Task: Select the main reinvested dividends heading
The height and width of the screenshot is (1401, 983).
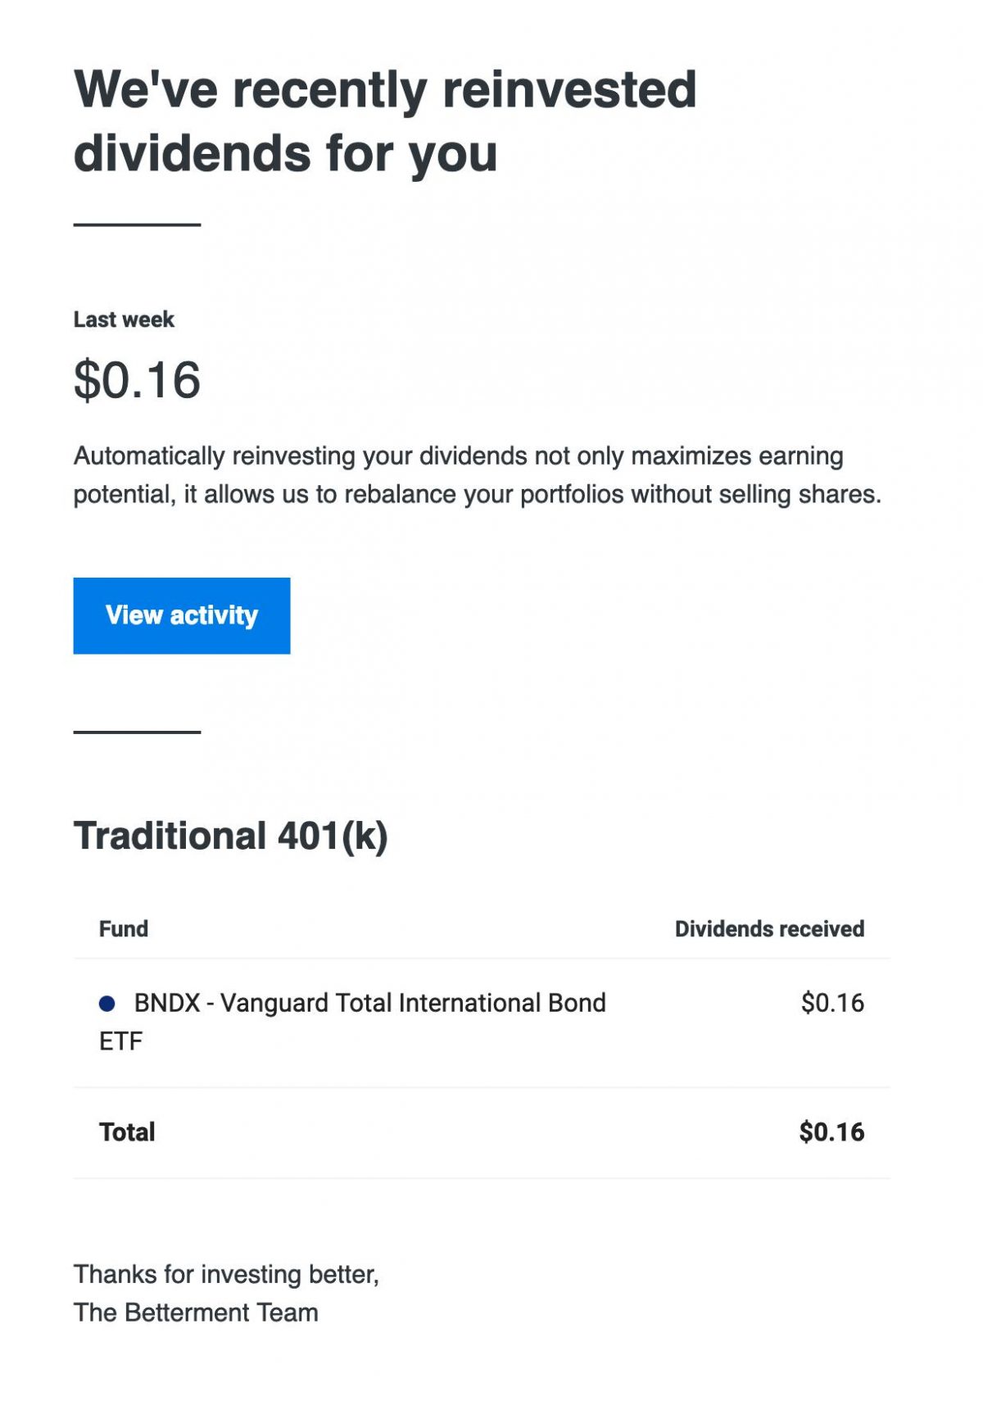Action: pyautogui.click(x=384, y=121)
